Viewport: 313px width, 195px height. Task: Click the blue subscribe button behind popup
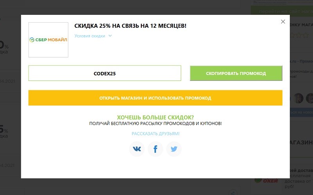click(x=300, y=112)
